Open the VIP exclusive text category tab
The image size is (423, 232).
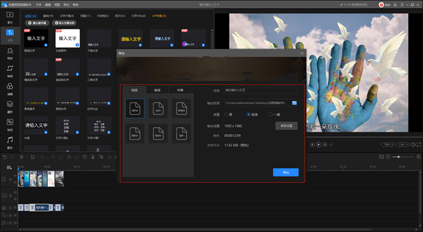coord(159,16)
